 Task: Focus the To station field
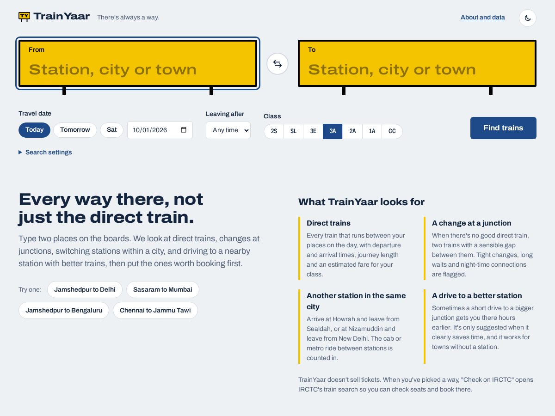pyautogui.click(x=417, y=63)
